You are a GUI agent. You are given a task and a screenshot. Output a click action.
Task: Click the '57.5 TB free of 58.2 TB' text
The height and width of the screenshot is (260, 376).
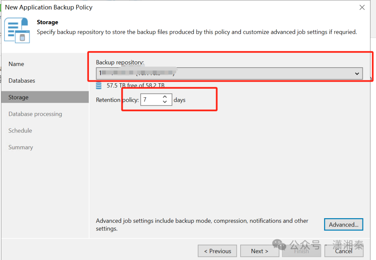tap(135, 85)
